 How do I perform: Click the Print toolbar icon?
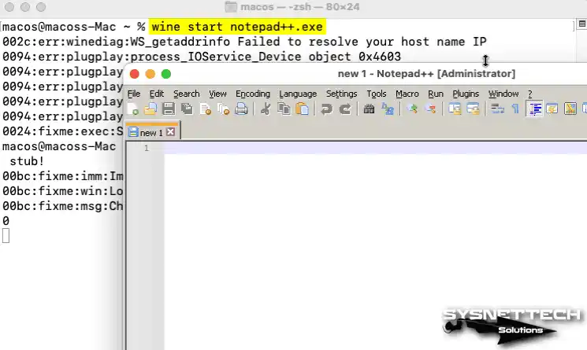[x=241, y=109]
